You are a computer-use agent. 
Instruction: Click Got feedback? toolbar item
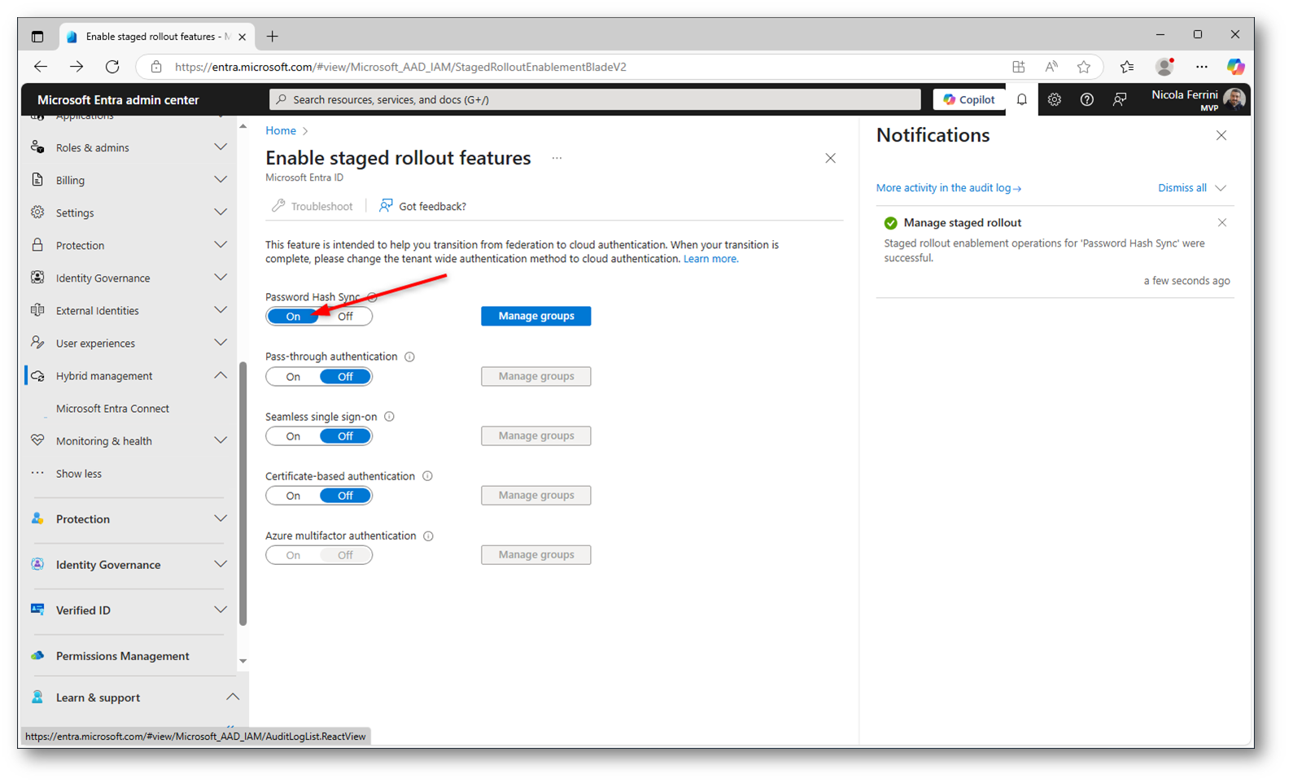(x=423, y=206)
